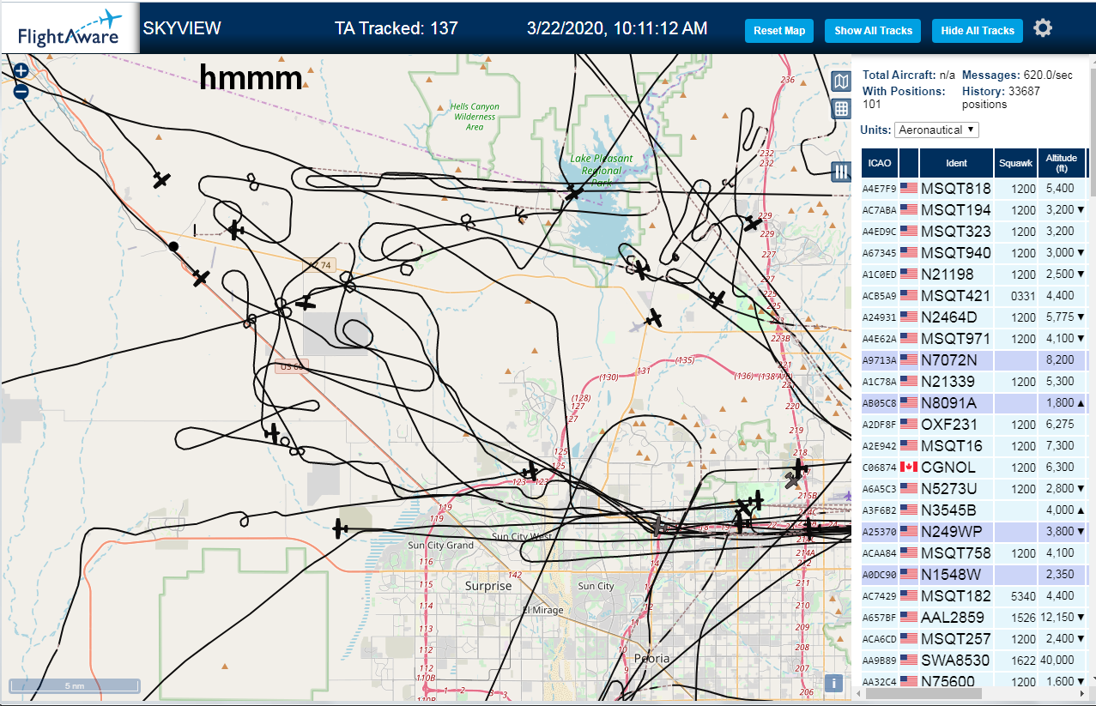This screenshot has width=1096, height=706.
Task: Select N75600 aircraft row
Action: tap(974, 681)
